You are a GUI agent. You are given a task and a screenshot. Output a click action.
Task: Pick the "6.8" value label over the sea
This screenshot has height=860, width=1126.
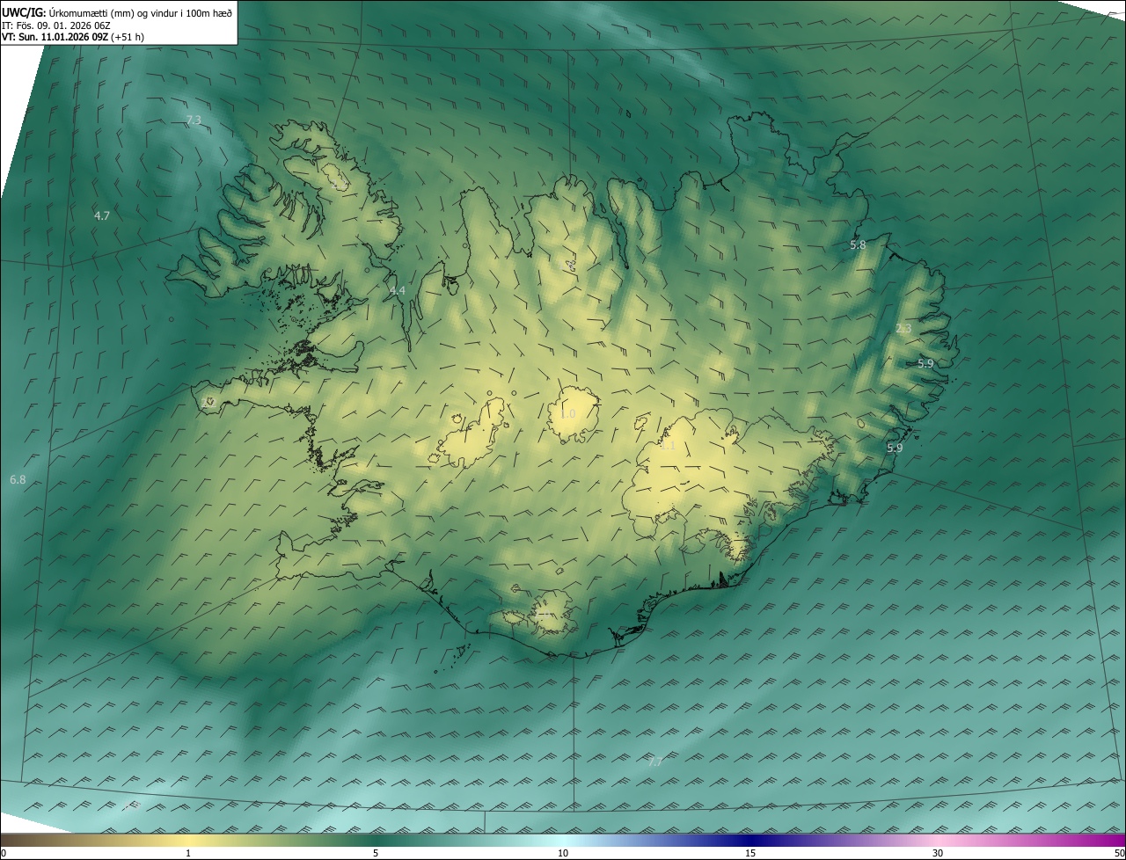pos(18,479)
